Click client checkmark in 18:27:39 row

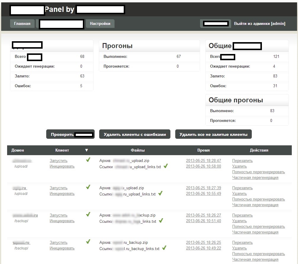pyautogui.click(x=88, y=187)
